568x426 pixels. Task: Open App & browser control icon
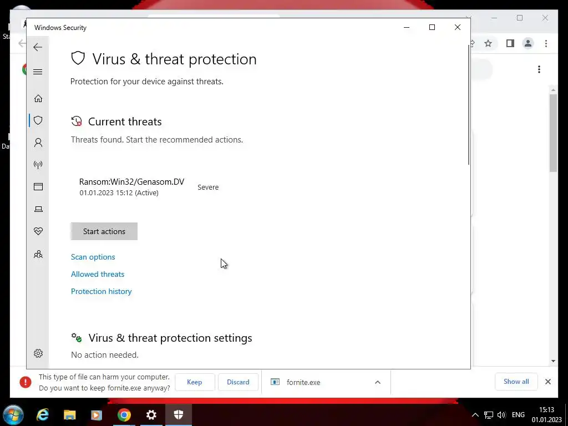[x=38, y=186]
